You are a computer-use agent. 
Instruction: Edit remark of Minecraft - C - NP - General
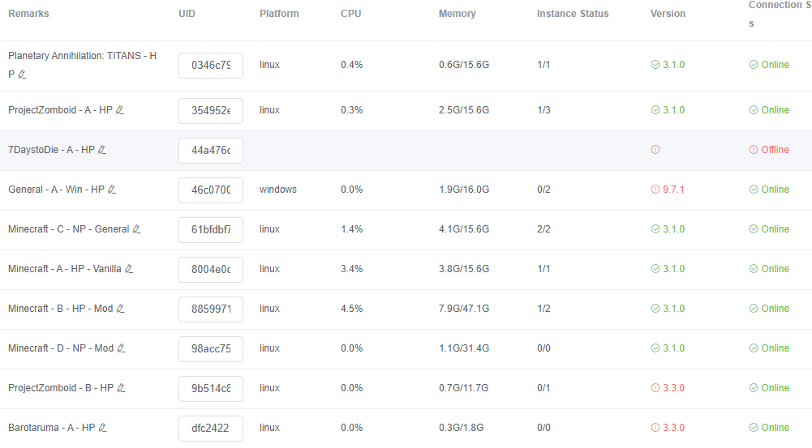click(x=137, y=229)
